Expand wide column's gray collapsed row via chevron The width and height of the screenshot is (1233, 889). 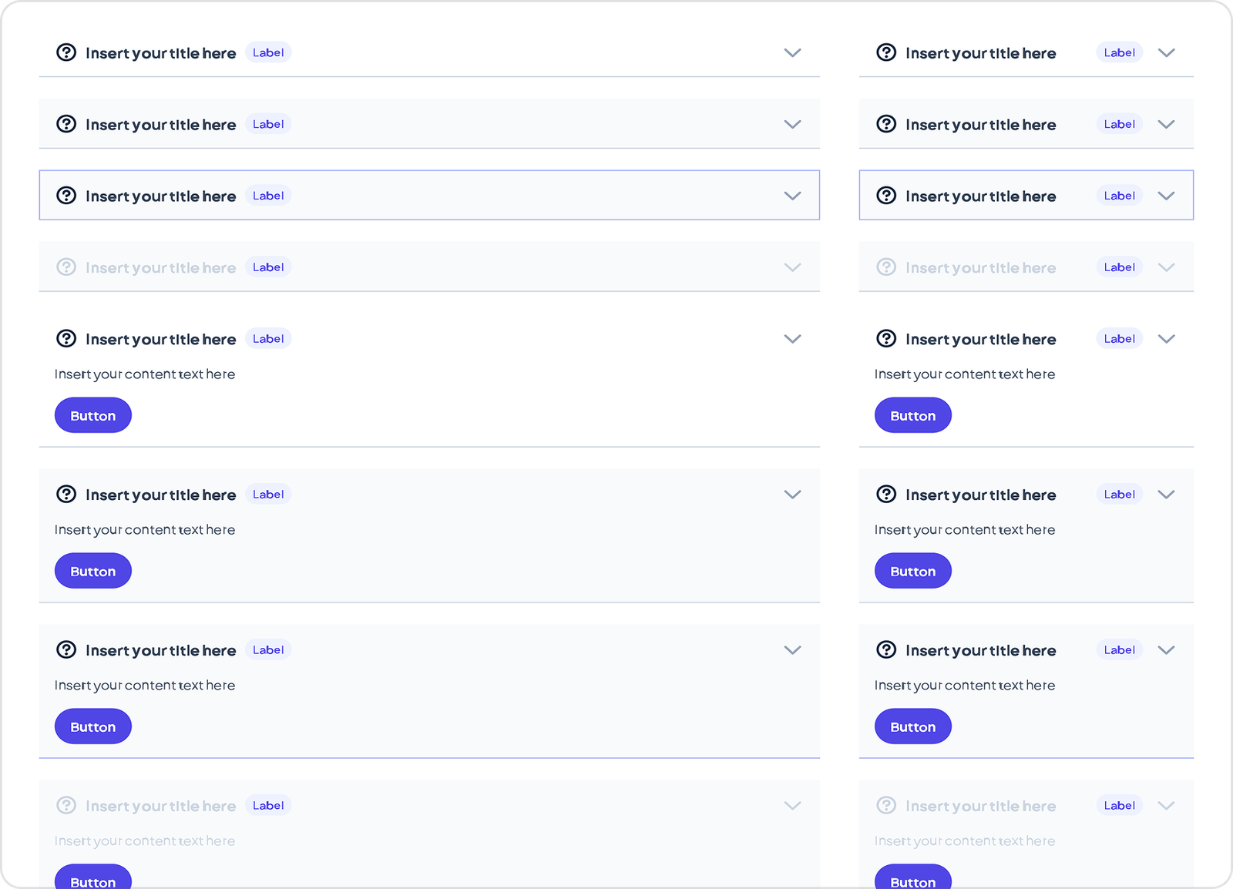coord(792,125)
